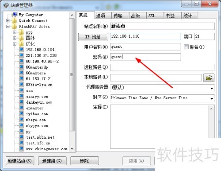The width and height of the screenshot is (221, 171).
Task: Click the site icon next to ainiyy.com
Action: point(21,96)
